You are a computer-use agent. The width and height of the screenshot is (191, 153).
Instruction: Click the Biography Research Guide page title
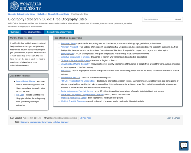tap(47, 19)
